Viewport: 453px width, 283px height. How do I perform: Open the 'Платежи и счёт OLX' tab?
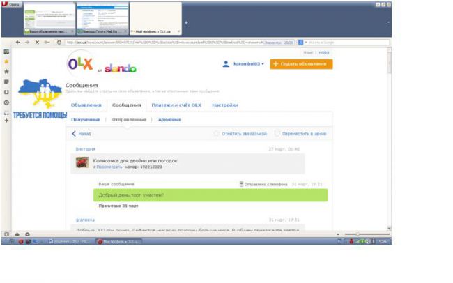click(176, 105)
